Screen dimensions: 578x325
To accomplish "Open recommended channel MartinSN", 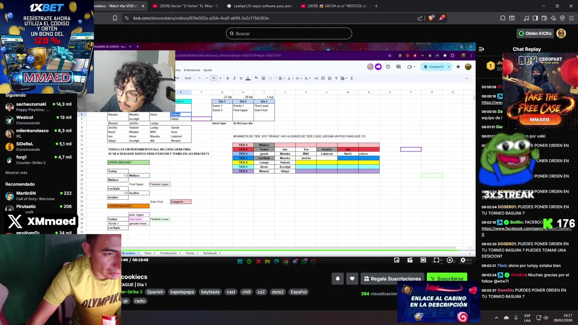I will [x=39, y=195].
